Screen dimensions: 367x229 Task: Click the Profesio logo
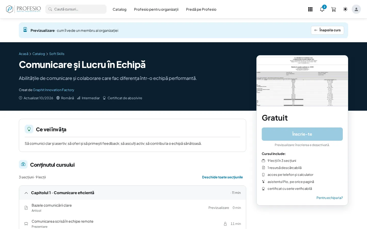pyautogui.click(x=23, y=9)
